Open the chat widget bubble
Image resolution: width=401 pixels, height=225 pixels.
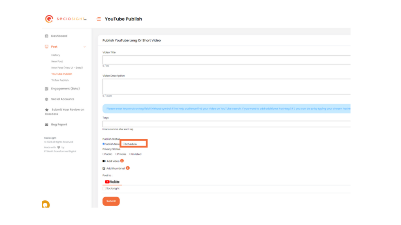coord(45,204)
